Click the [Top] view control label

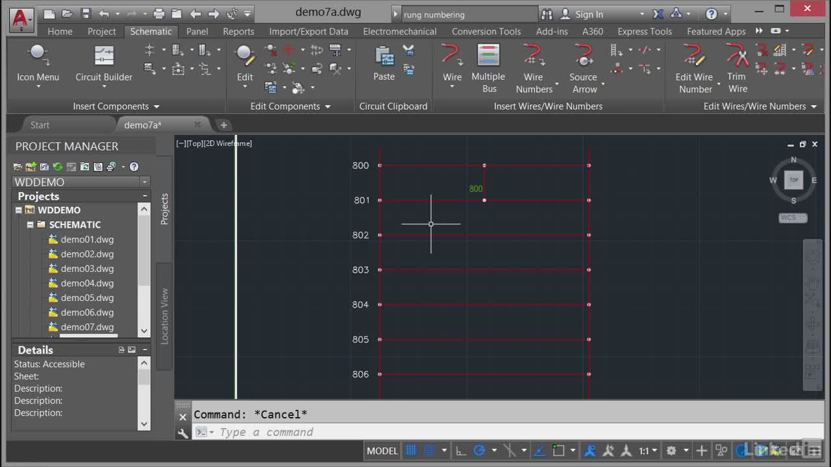click(x=195, y=143)
